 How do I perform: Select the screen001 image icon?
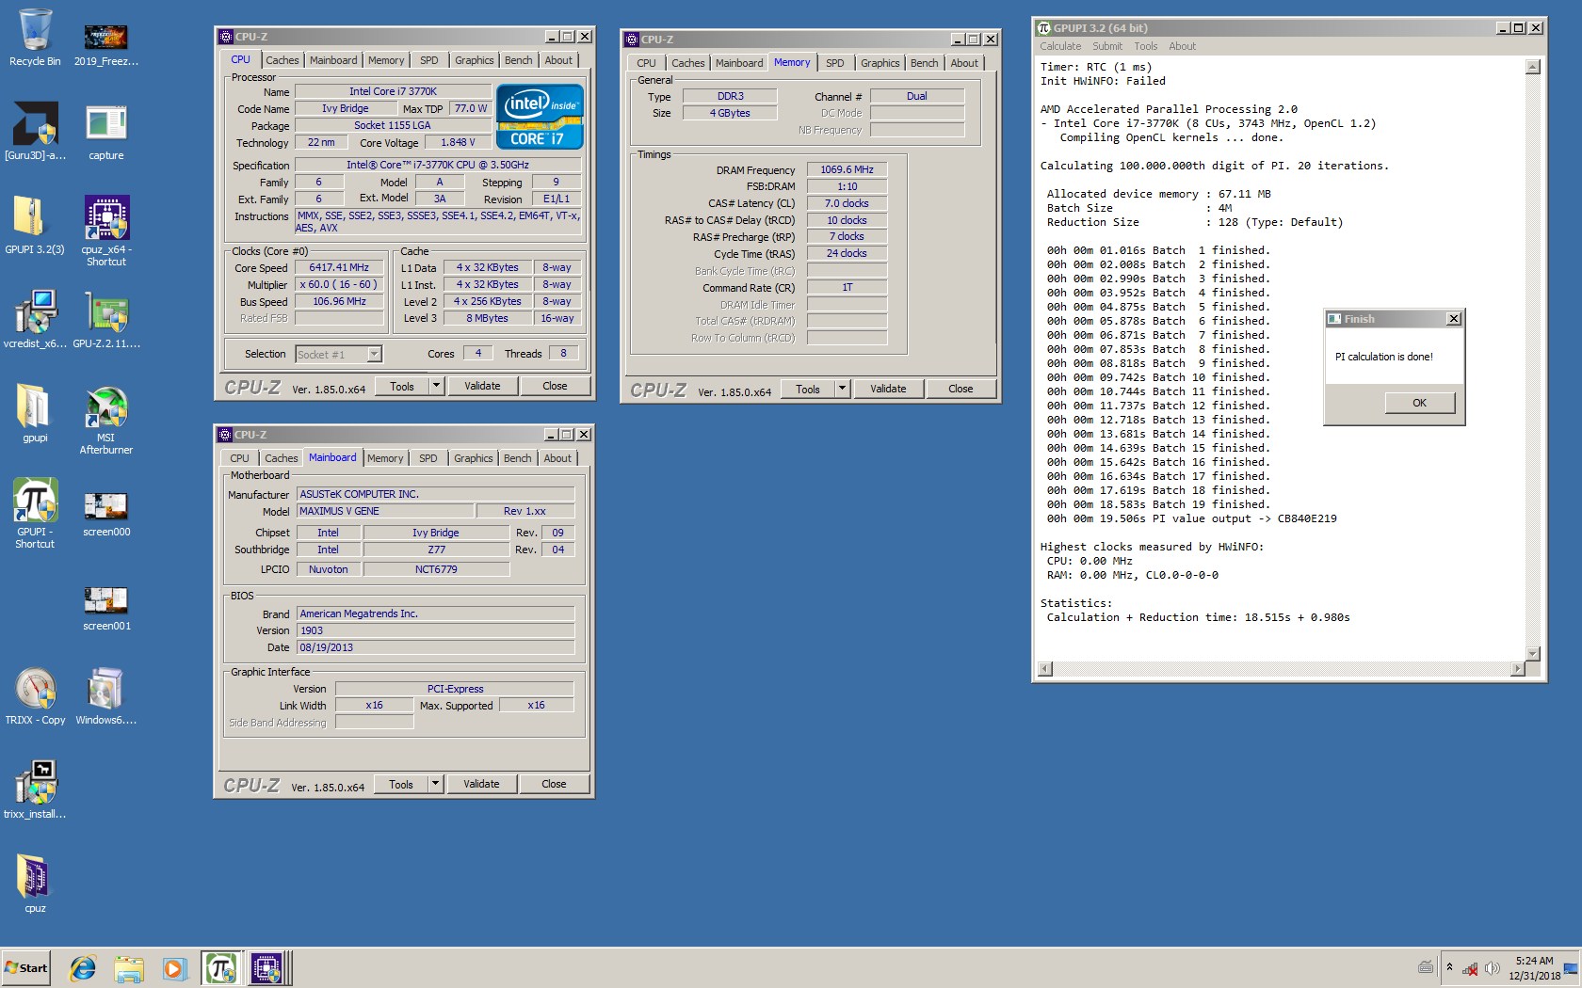(105, 608)
